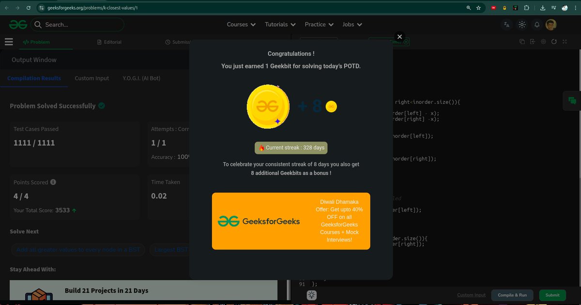This screenshot has width=581, height=305.
Task: Click the Compile & Run button
Action: click(x=512, y=295)
